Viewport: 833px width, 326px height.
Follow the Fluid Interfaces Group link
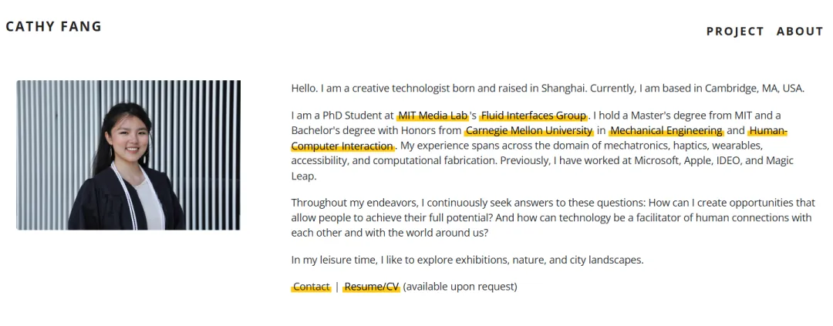coord(534,116)
